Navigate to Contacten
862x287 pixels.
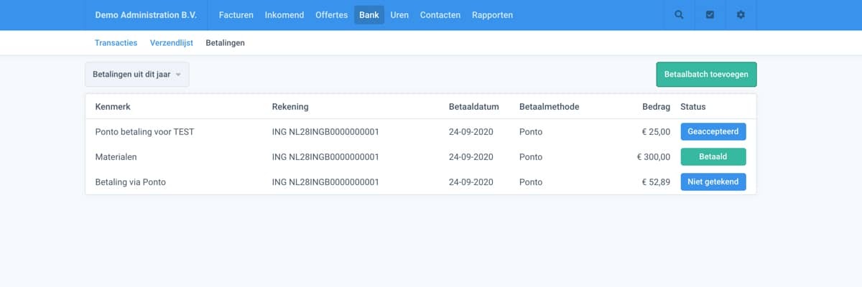[440, 15]
